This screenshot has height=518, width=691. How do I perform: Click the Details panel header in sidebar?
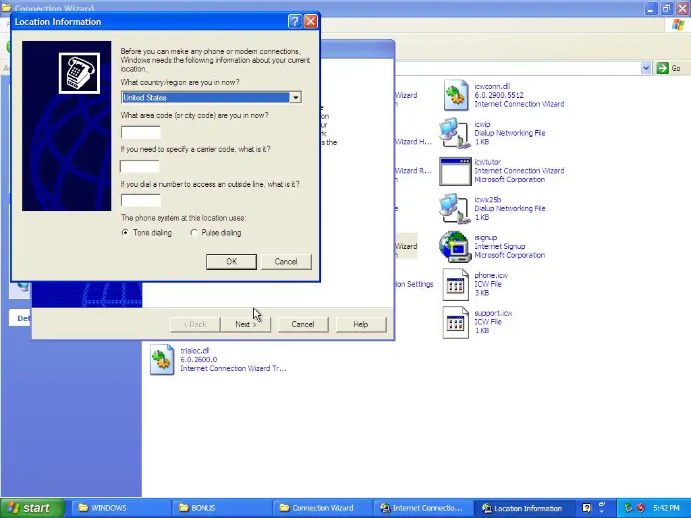[x=20, y=318]
